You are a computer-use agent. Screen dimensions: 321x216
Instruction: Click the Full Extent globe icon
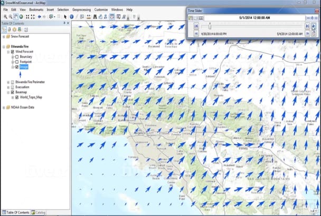[21, 17]
